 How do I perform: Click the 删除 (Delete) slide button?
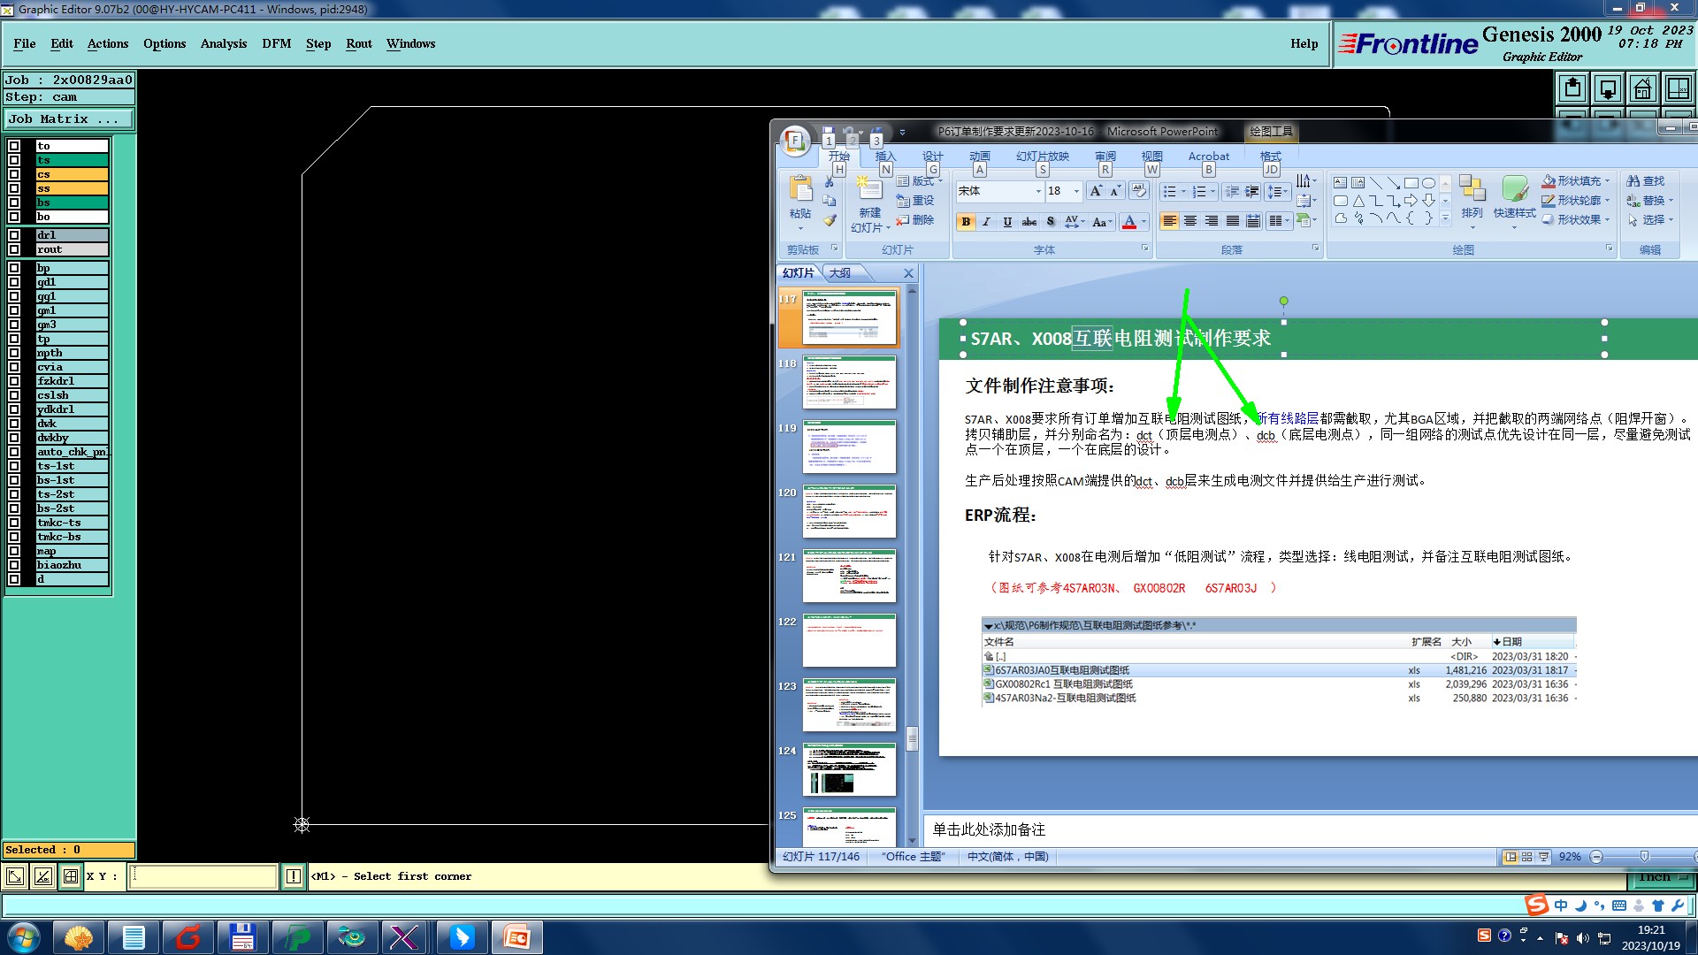pos(915,220)
